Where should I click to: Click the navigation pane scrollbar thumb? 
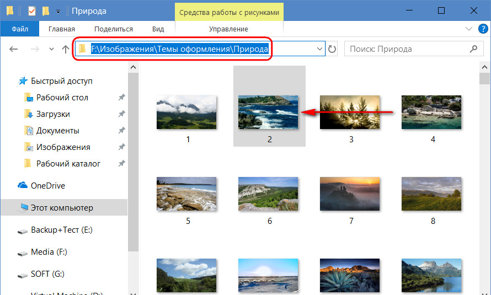(x=133, y=162)
